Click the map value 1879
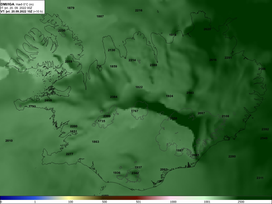The height and width of the screenshot is (204, 272). (71, 8)
